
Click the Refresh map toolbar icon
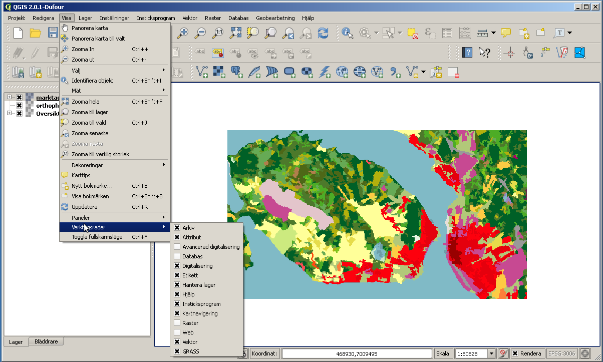pyautogui.click(x=323, y=33)
